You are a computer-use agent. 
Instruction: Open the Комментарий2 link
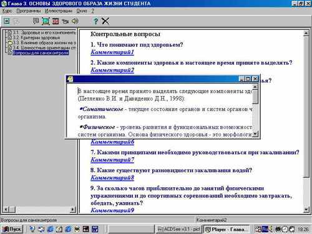(112, 70)
